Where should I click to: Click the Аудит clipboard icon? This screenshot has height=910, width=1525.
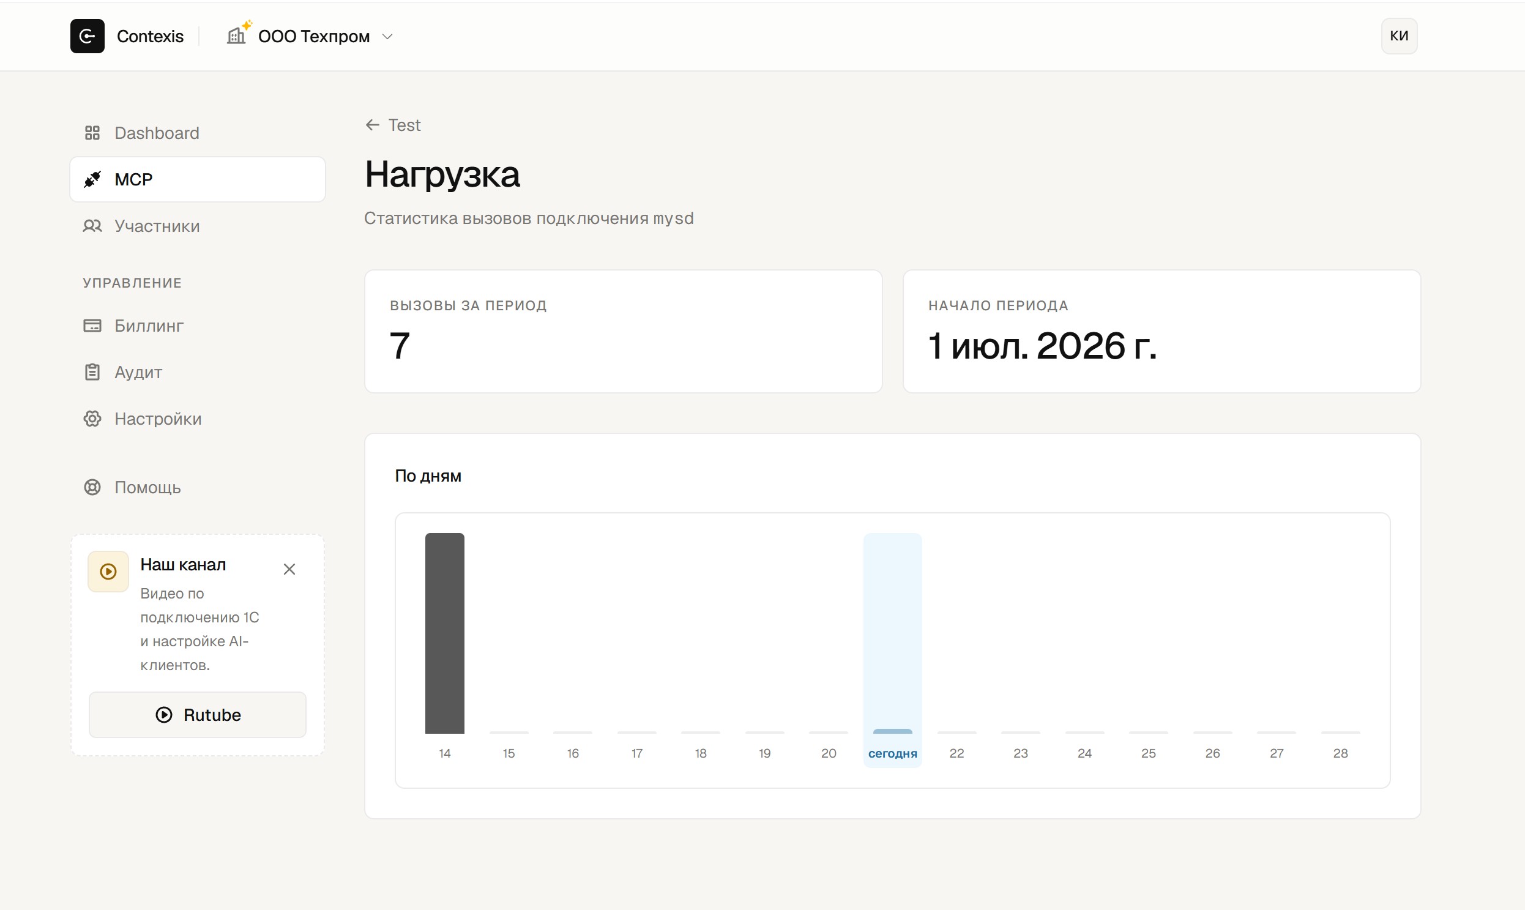(92, 372)
